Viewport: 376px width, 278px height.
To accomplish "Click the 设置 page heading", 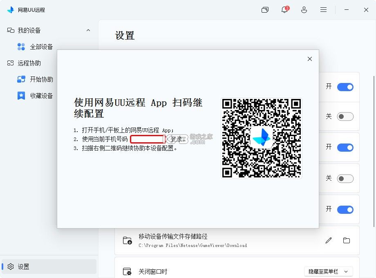I will (x=125, y=36).
